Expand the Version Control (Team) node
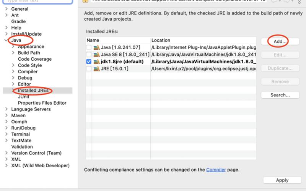Viewport: 306px width, 191px height. tap(7, 153)
